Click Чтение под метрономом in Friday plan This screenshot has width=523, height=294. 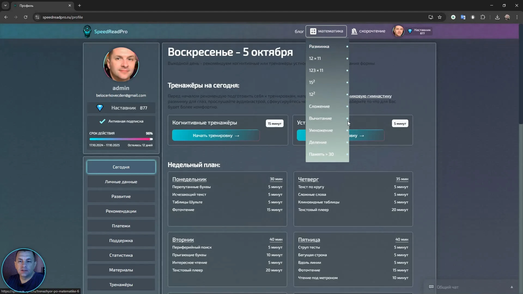pos(318,278)
